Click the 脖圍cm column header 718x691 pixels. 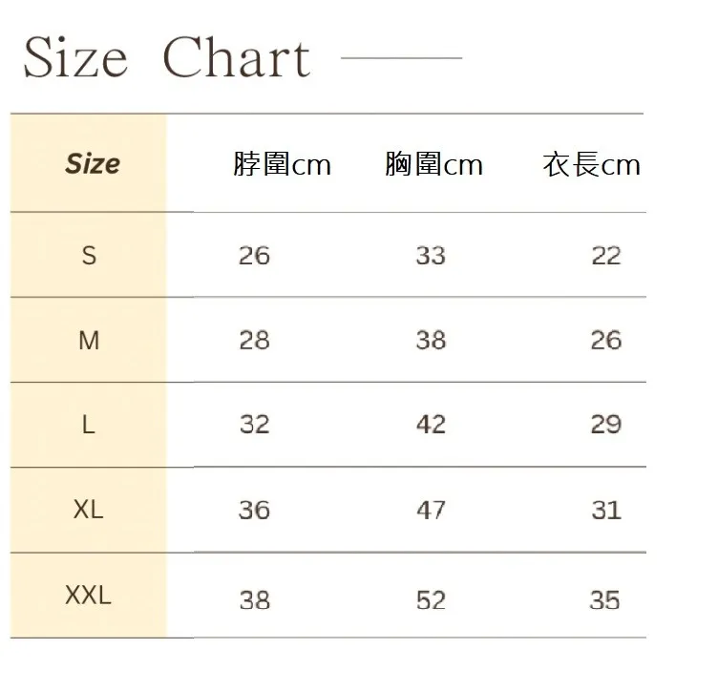282,164
